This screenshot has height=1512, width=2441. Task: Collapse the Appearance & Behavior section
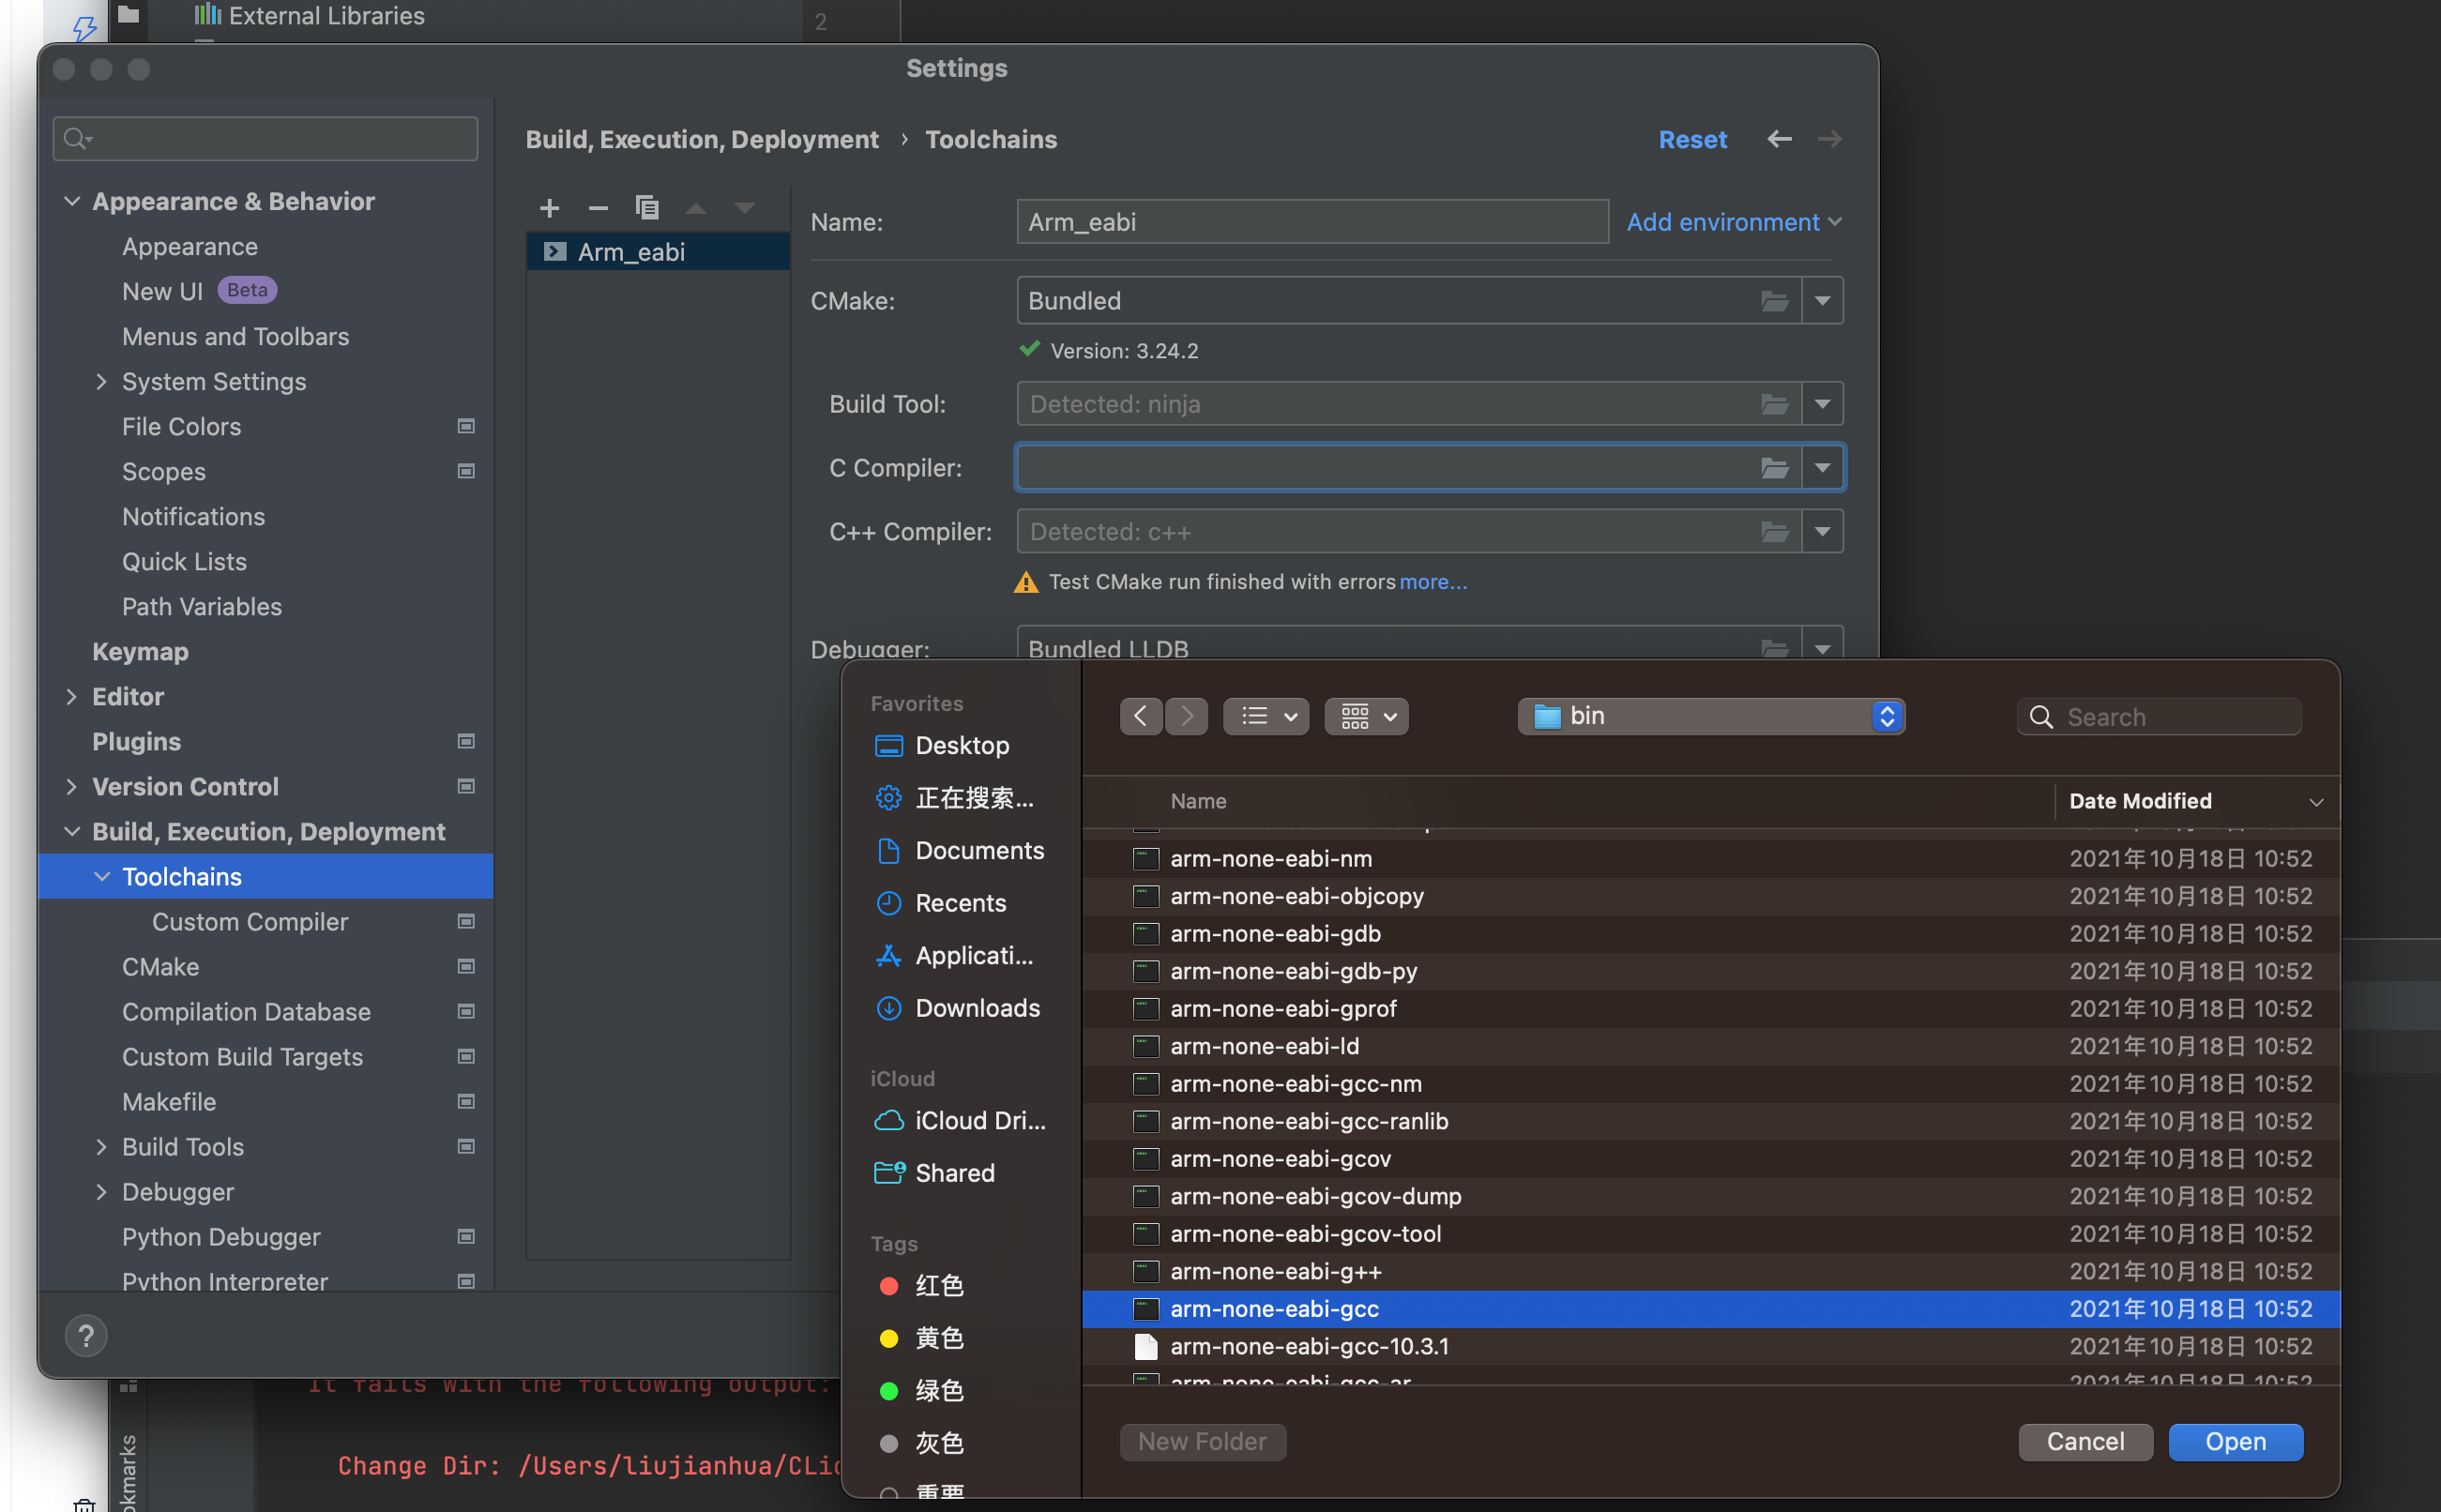(71, 201)
